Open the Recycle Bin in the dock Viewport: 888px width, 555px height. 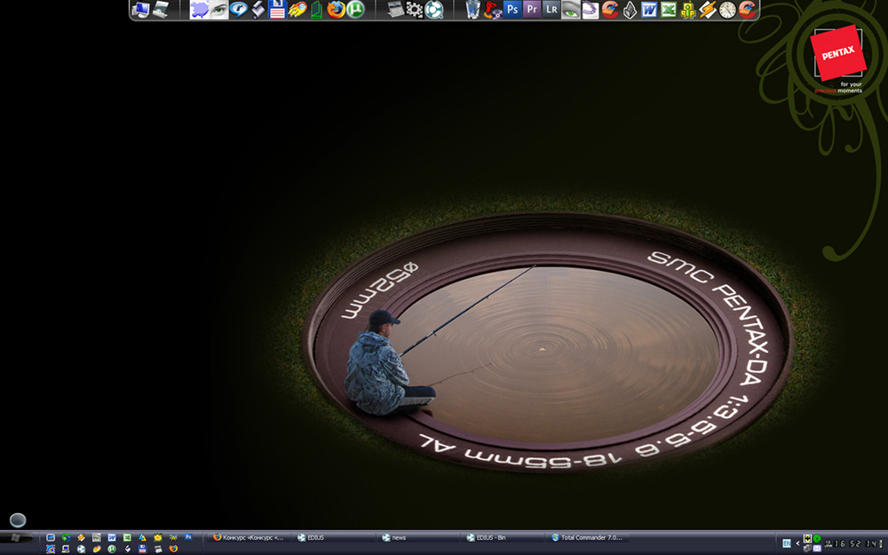pyautogui.click(x=472, y=10)
